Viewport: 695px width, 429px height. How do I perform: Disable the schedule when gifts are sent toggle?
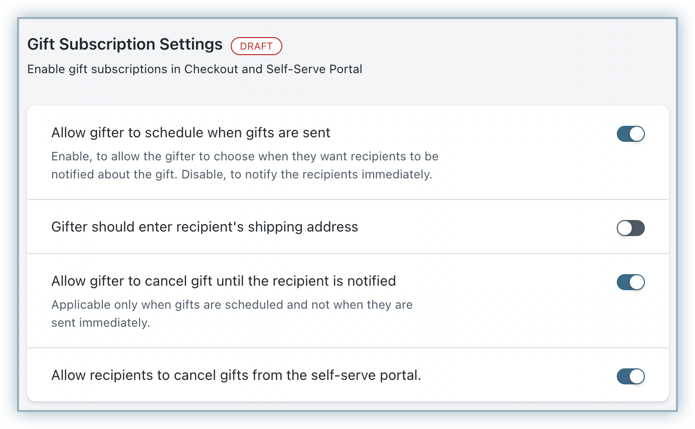coord(630,134)
